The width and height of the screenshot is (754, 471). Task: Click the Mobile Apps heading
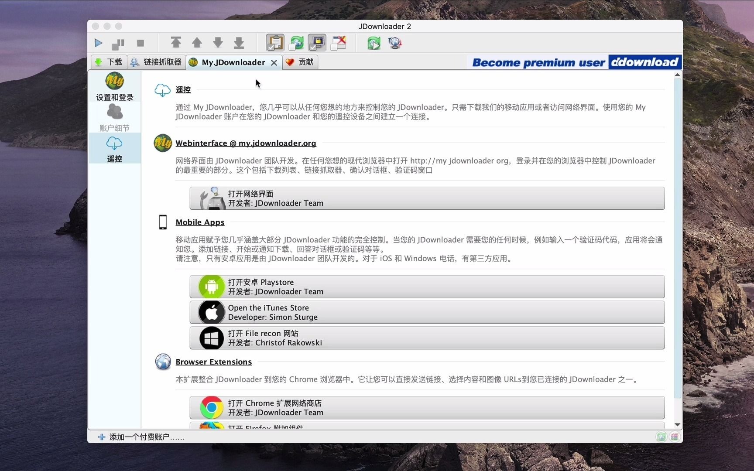tap(200, 222)
